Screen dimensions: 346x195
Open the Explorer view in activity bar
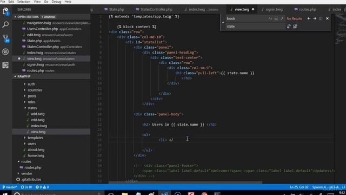coord(5,11)
